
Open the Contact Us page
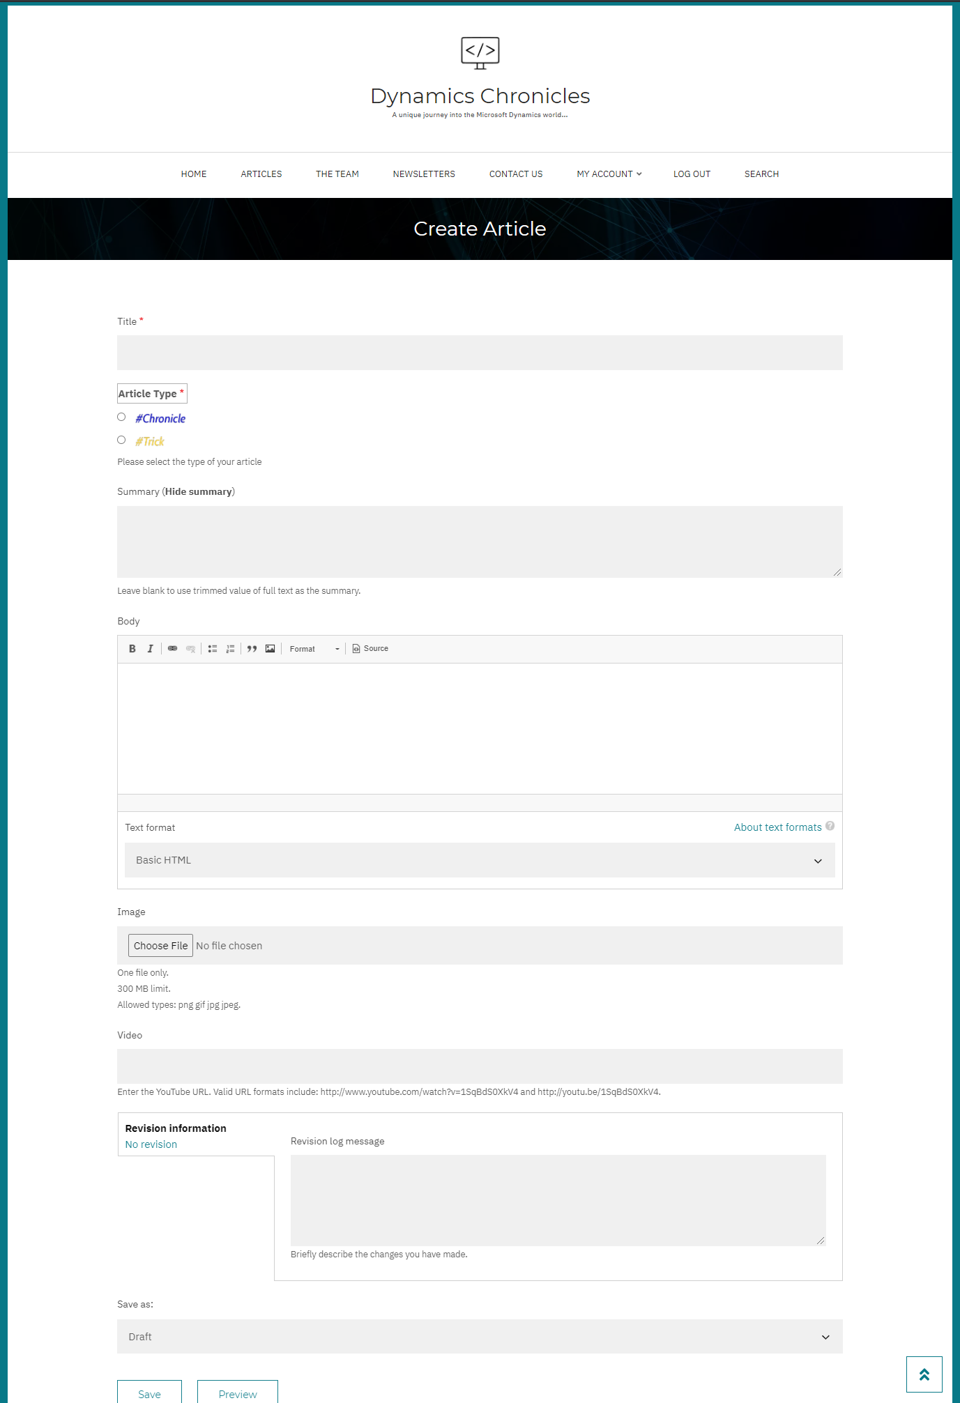tap(516, 174)
